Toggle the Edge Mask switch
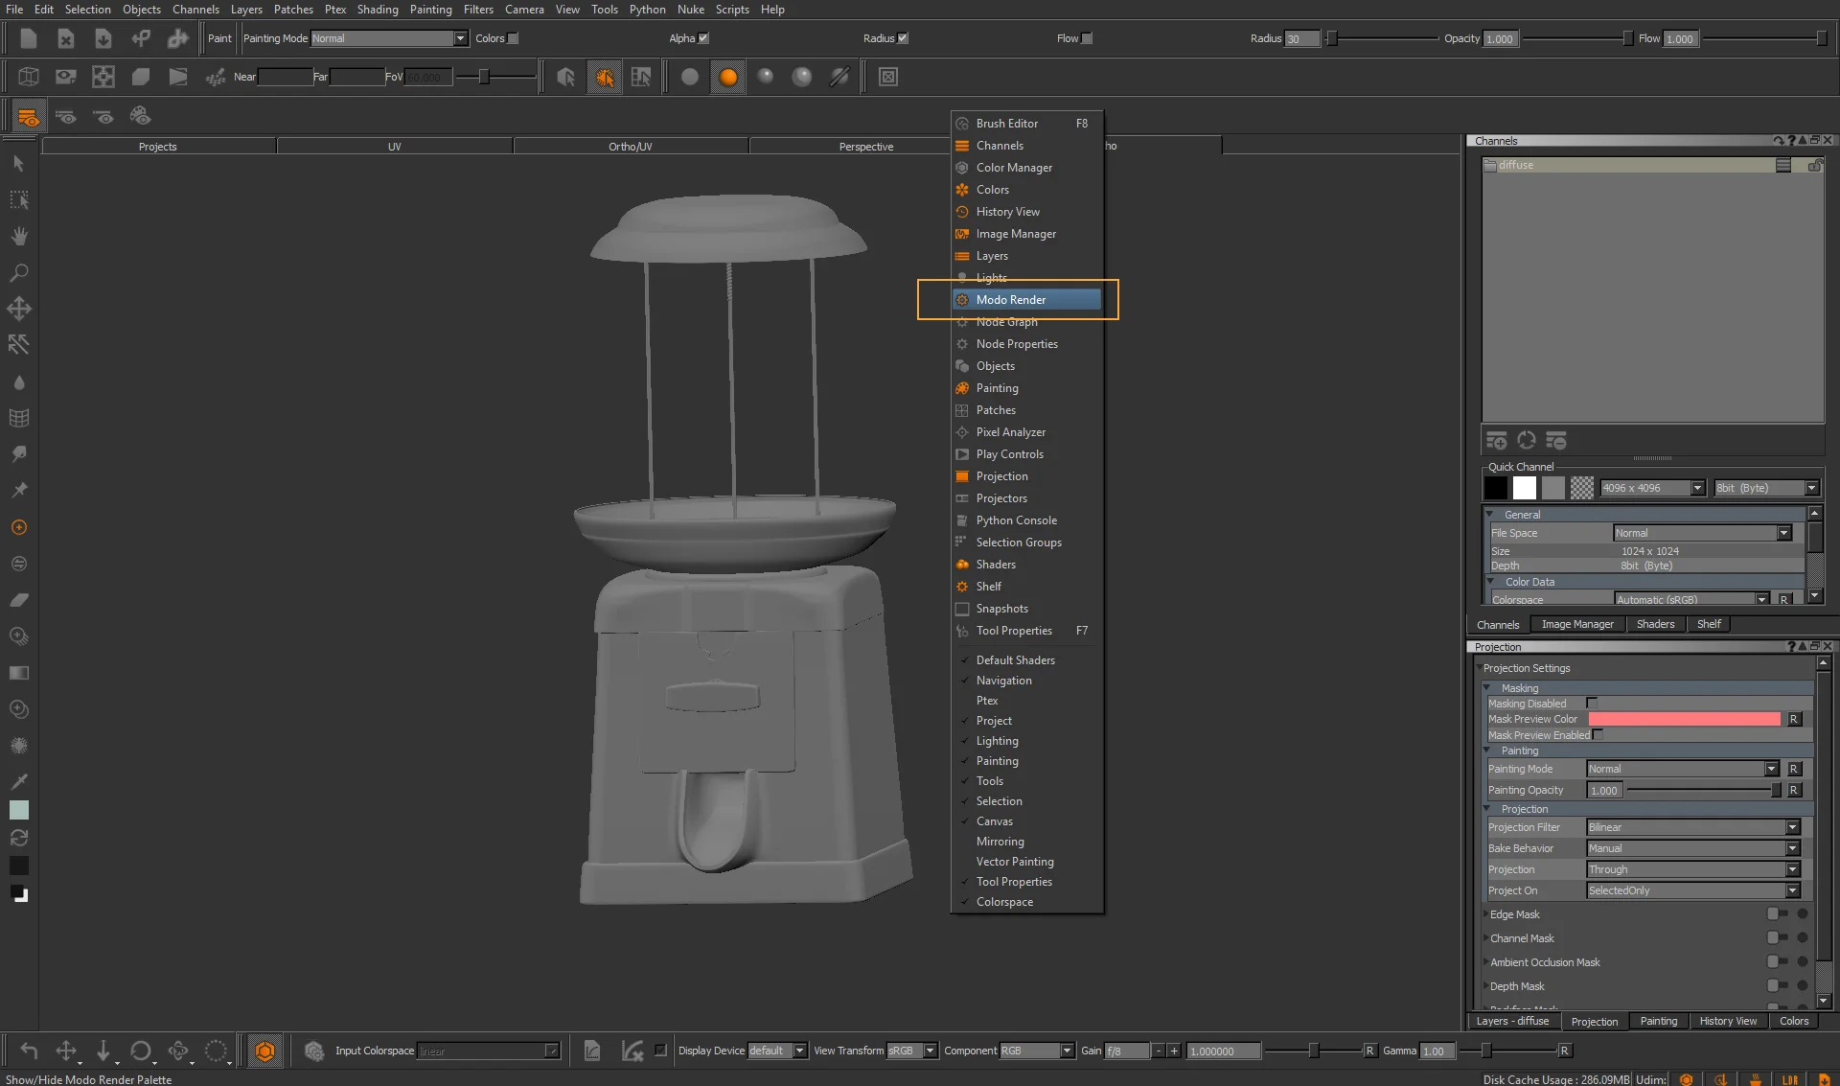 (x=1777, y=914)
